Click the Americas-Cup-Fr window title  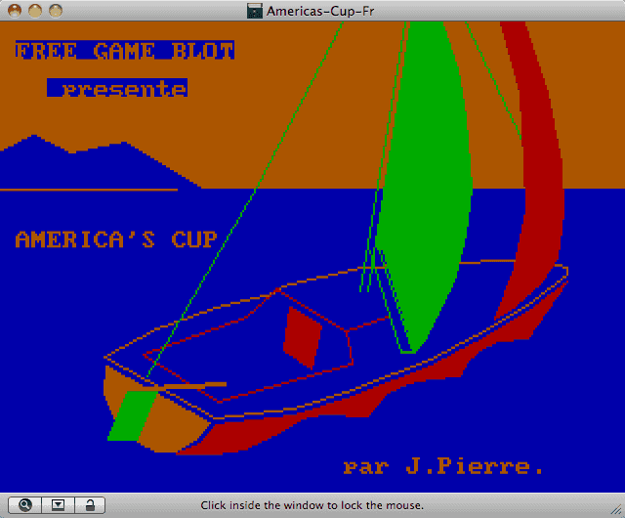[x=320, y=11]
